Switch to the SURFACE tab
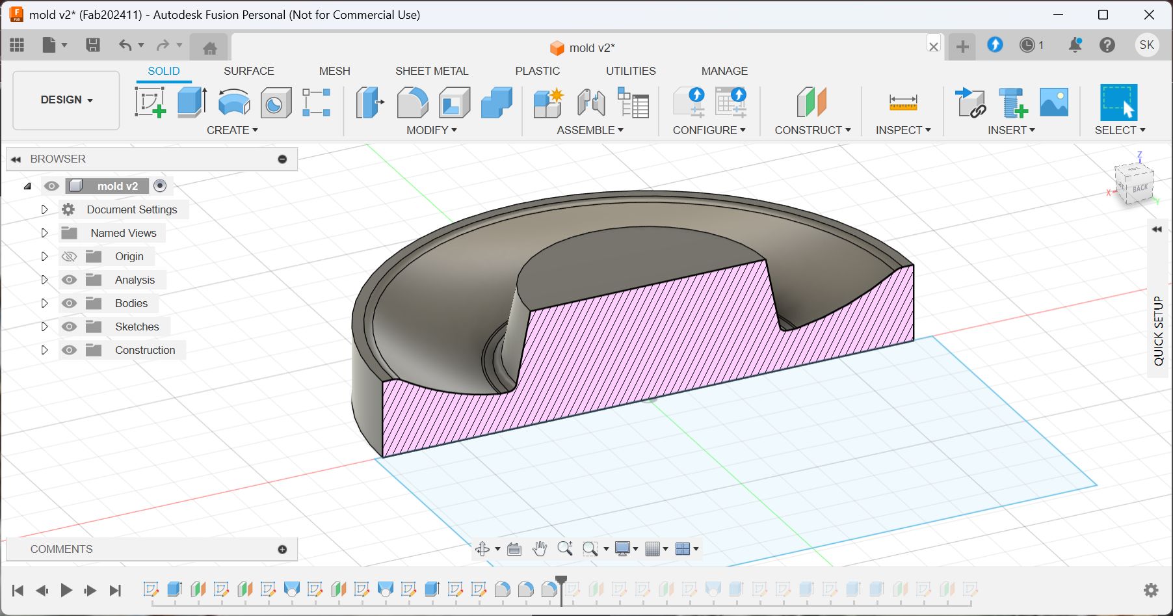The image size is (1173, 616). (249, 71)
